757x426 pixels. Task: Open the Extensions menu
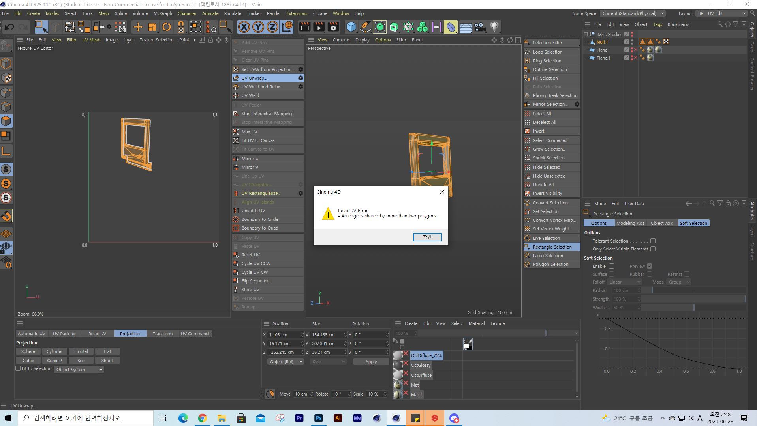tap(297, 13)
